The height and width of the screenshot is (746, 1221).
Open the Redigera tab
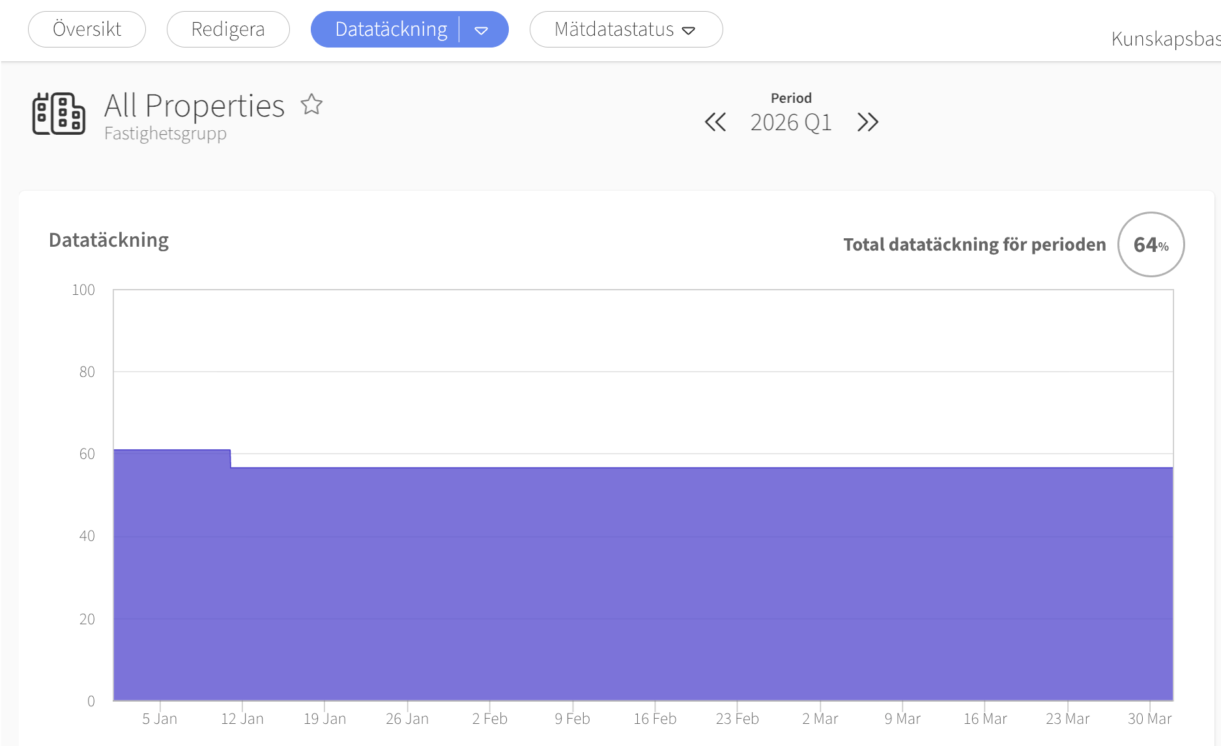[x=228, y=29]
